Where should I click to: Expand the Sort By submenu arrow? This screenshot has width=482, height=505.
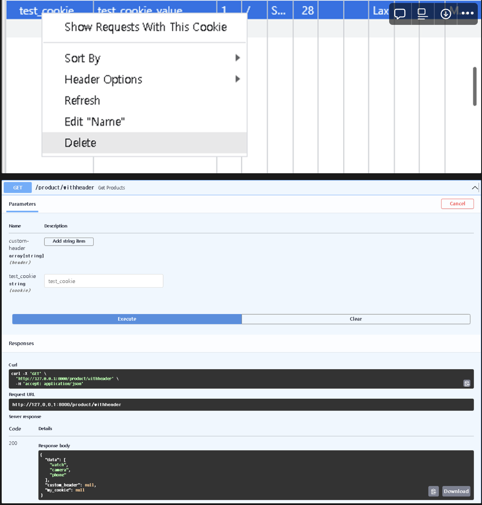(x=238, y=58)
